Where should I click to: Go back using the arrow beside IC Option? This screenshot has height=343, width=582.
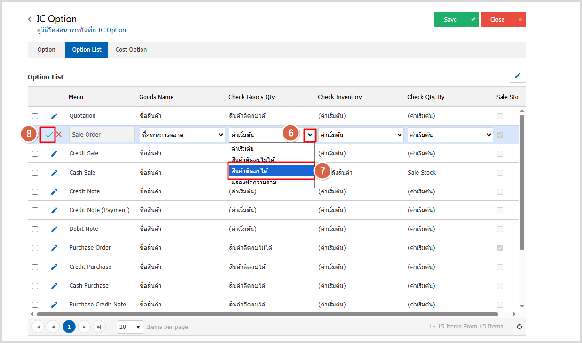click(30, 19)
